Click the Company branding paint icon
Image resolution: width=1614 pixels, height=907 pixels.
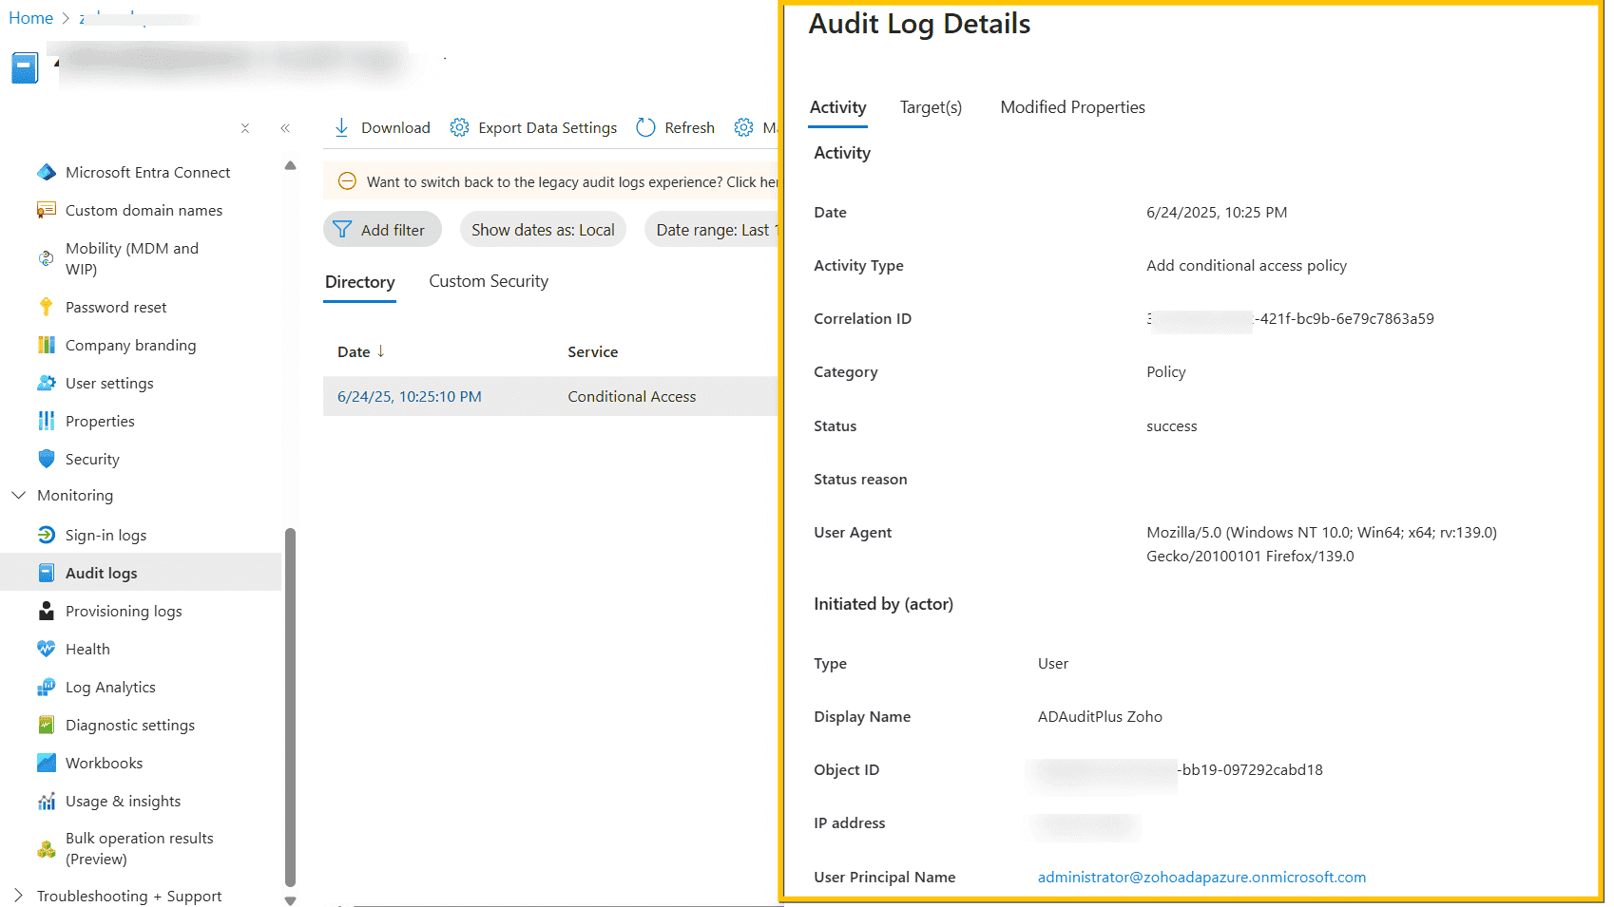coord(47,345)
